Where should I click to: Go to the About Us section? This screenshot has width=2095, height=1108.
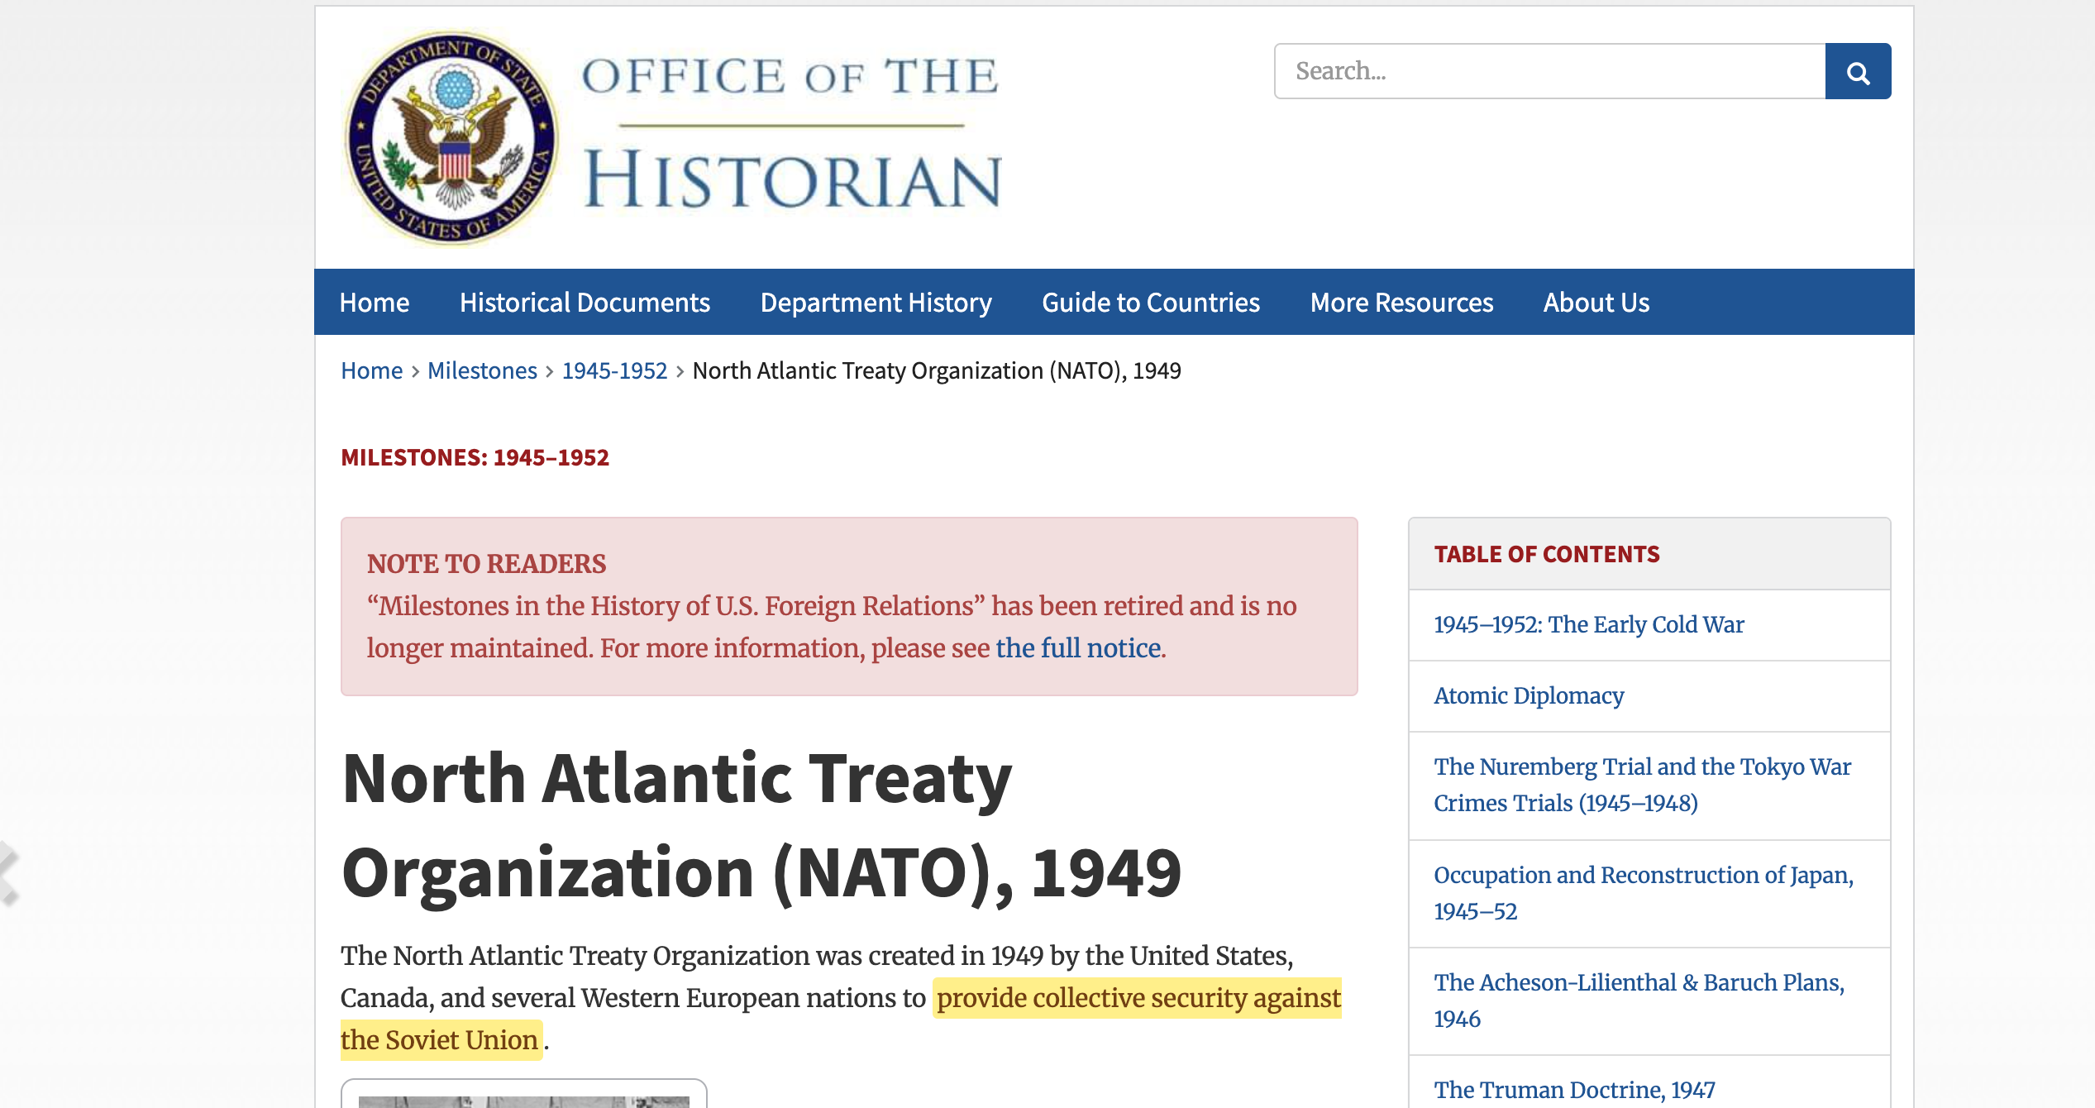pyautogui.click(x=1596, y=303)
